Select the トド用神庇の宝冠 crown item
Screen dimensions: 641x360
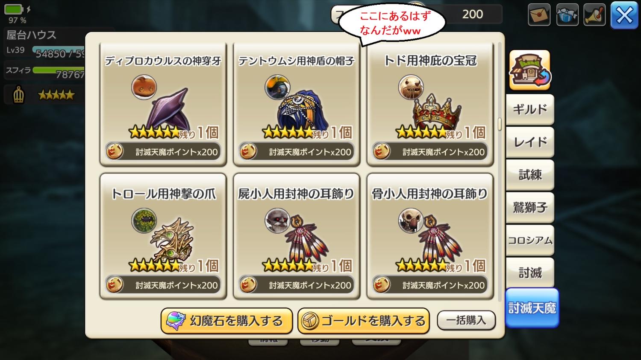pos(430,104)
